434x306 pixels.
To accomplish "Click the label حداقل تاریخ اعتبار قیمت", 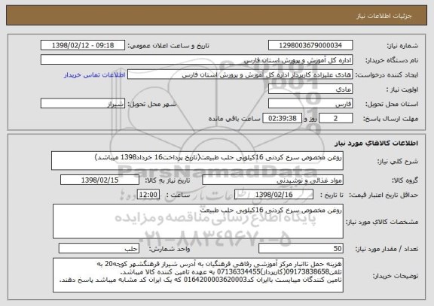I will [384, 195].
